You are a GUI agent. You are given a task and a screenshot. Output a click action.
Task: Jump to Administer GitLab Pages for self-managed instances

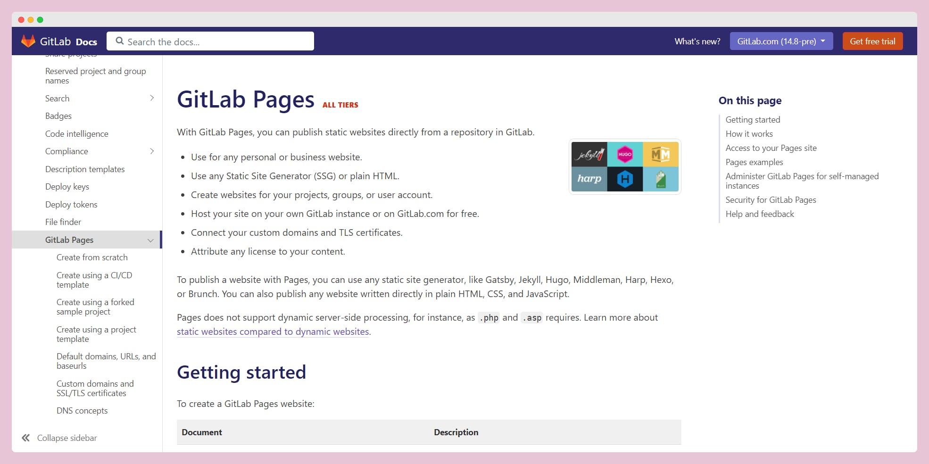point(802,181)
